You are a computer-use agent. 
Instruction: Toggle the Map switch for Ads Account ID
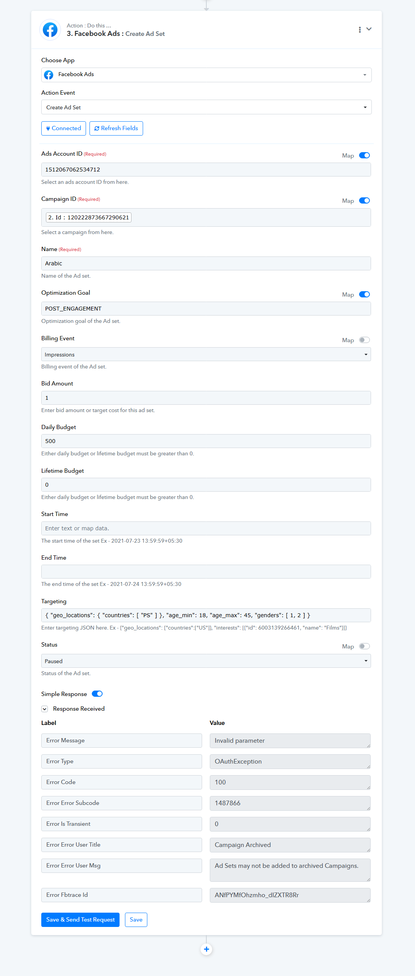pyautogui.click(x=364, y=155)
